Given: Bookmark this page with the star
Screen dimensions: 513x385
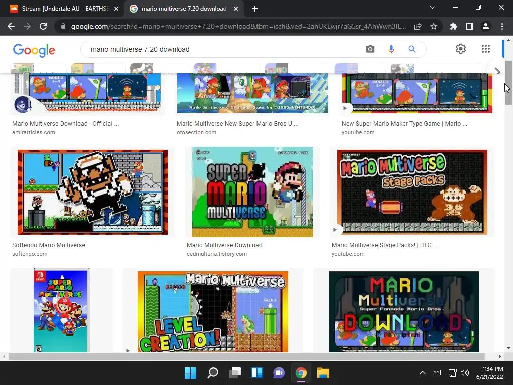Looking at the screenshot, I should (x=434, y=26).
